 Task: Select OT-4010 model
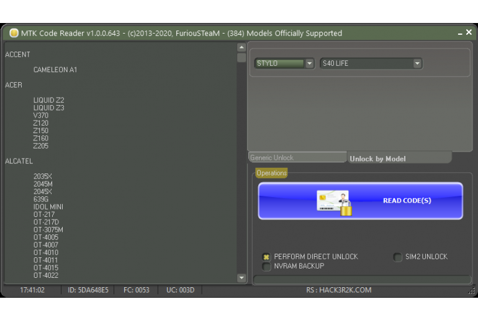[x=46, y=253]
